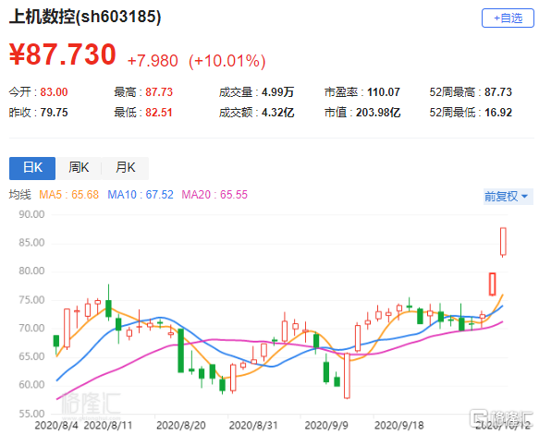Click the change amount +7.980
The height and width of the screenshot is (434, 539).
(153, 61)
